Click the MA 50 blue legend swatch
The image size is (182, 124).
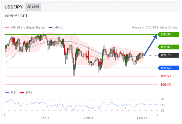point(50,28)
